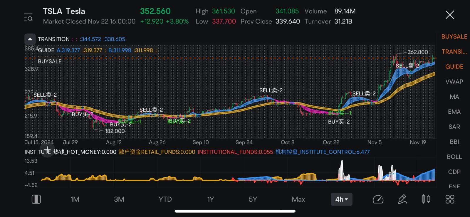Toggle the split panel layout icon
Viewport: 470px width, 217px height.
coord(36,199)
